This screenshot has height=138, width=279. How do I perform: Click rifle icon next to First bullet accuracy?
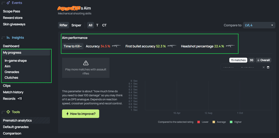(172, 46)
